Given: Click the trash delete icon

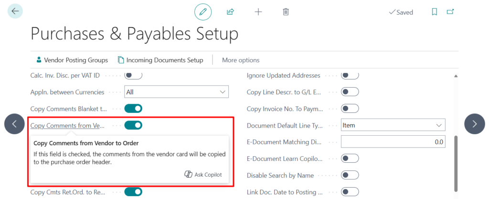Looking at the screenshot, I should [x=286, y=12].
